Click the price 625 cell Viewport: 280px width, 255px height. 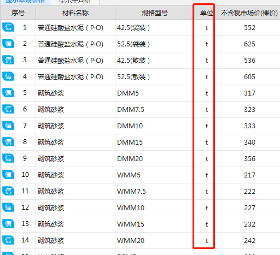click(249, 44)
